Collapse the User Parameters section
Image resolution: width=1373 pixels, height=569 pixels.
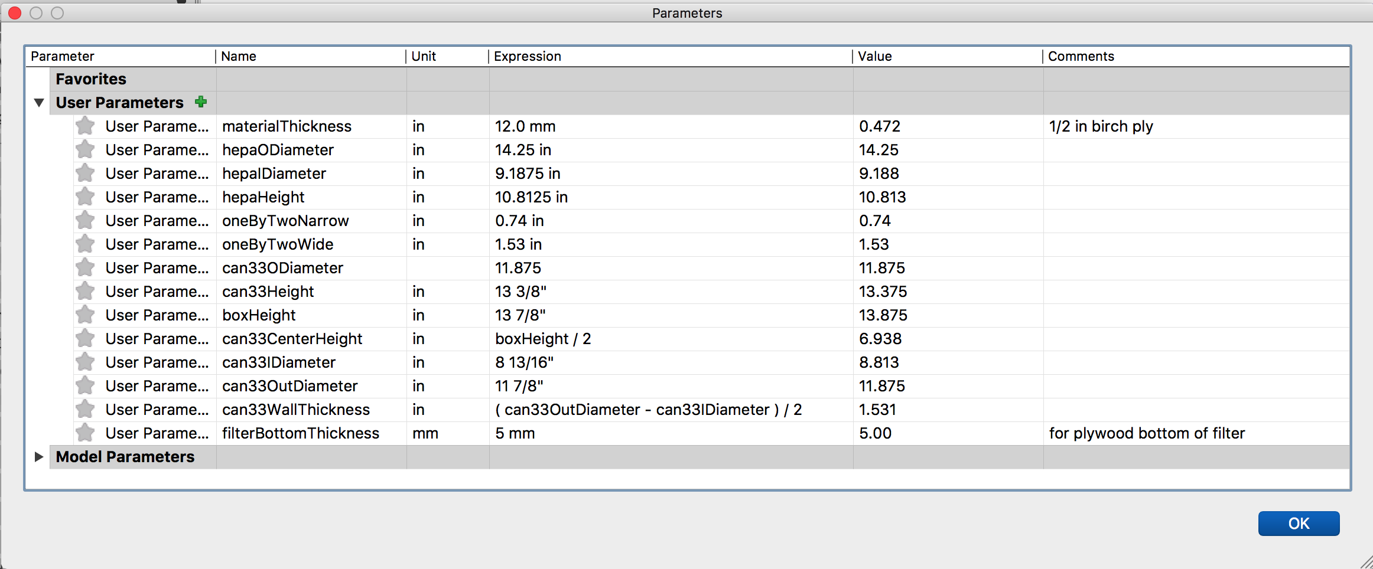pos(39,103)
